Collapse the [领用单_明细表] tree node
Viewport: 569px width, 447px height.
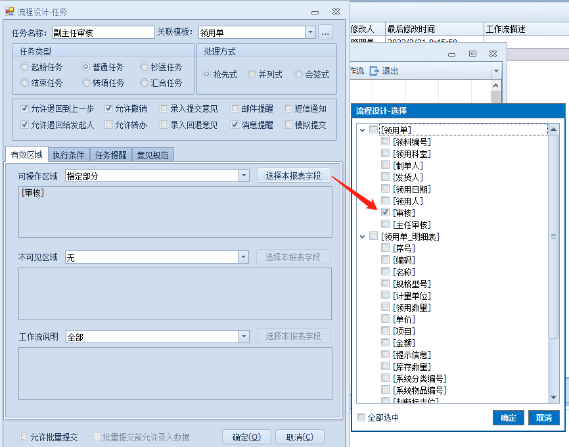point(362,237)
